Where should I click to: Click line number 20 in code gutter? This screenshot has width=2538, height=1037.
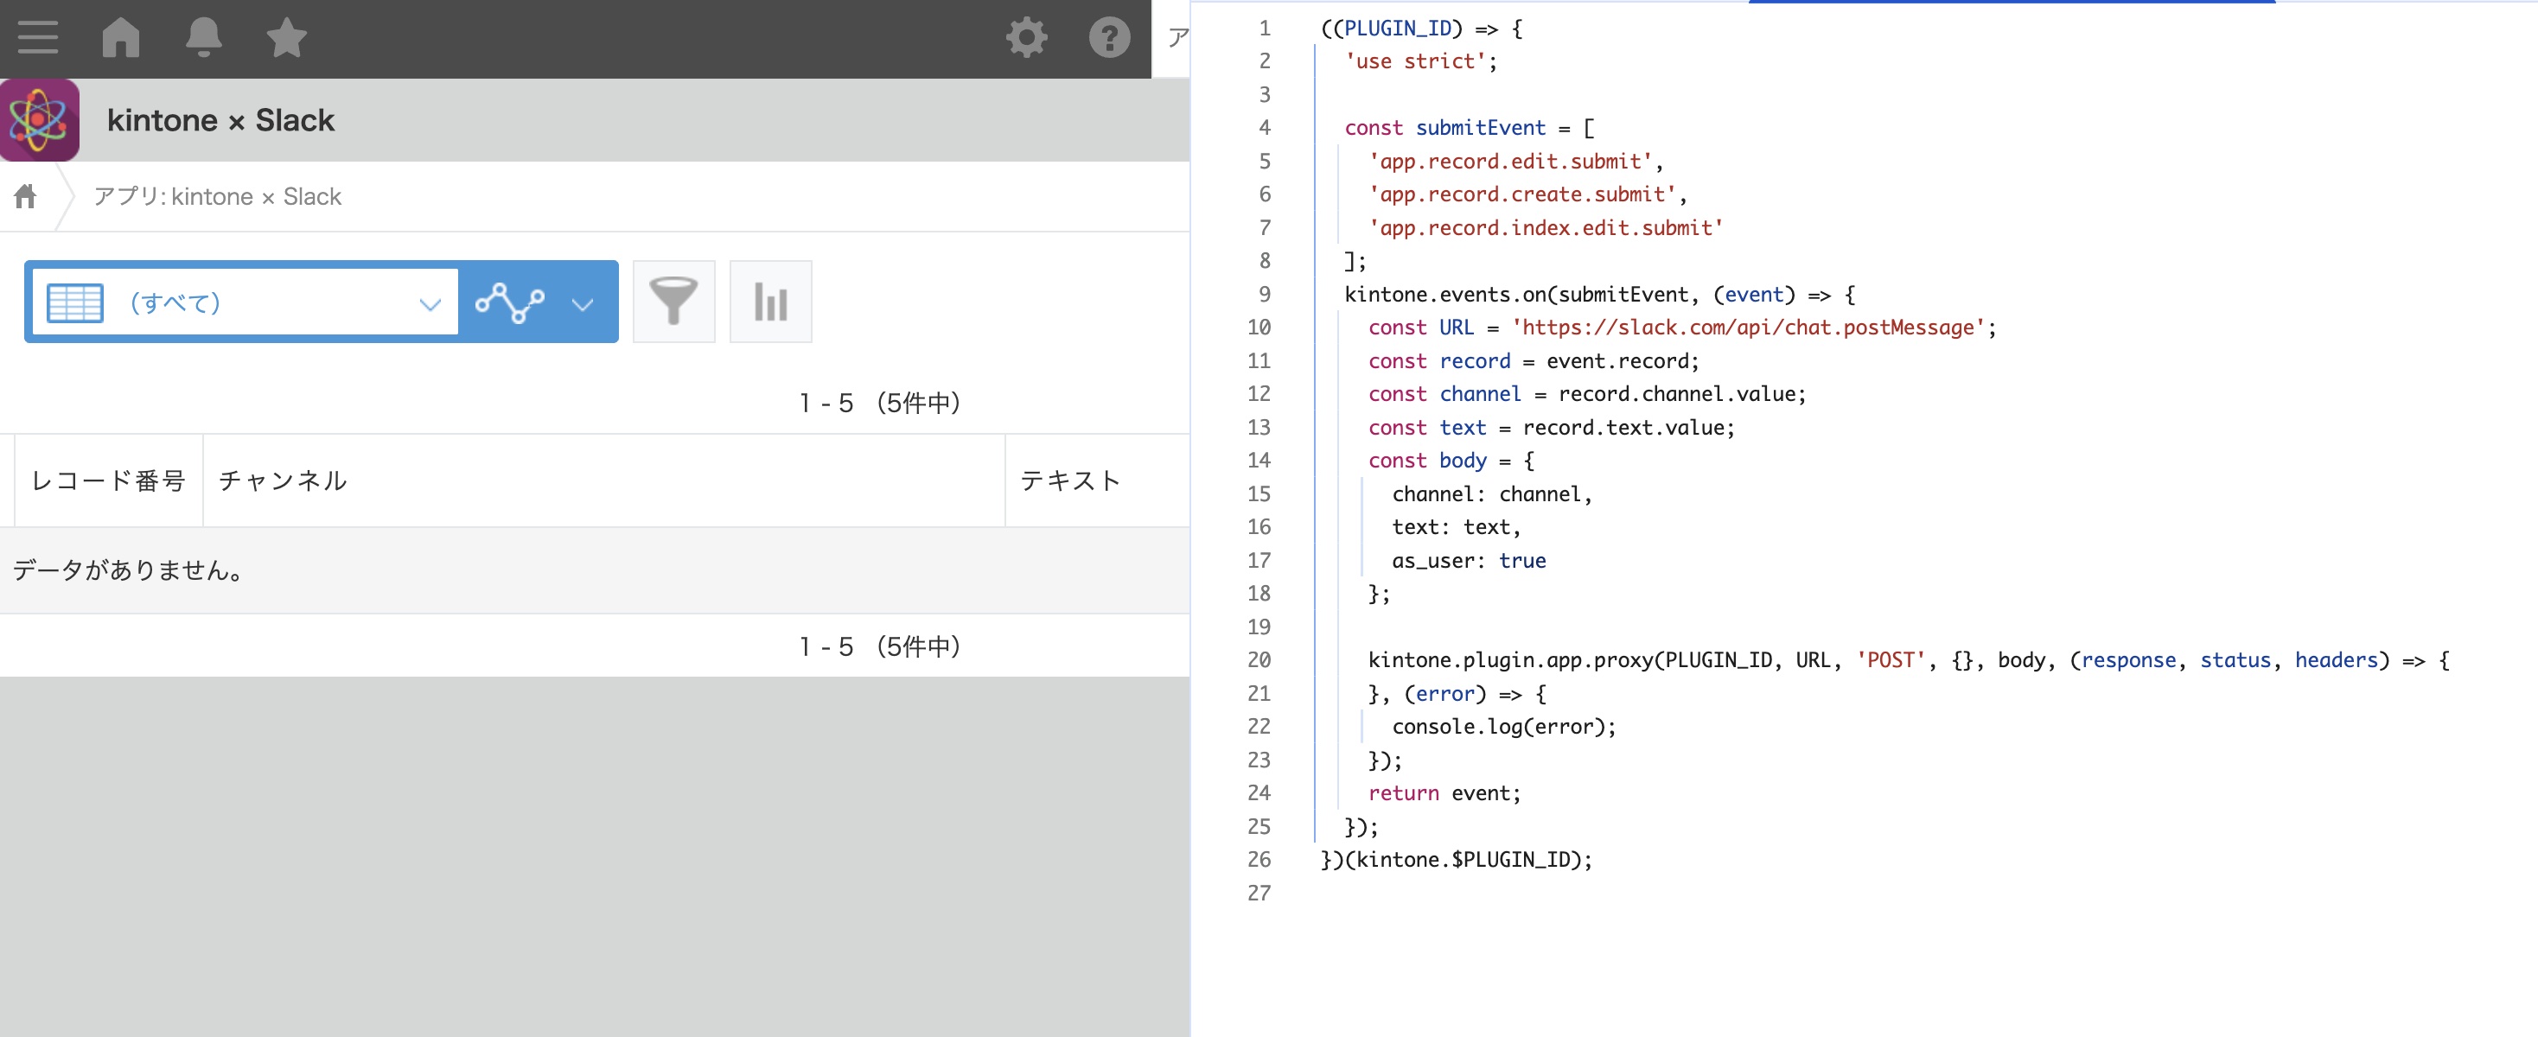pyautogui.click(x=1258, y=660)
